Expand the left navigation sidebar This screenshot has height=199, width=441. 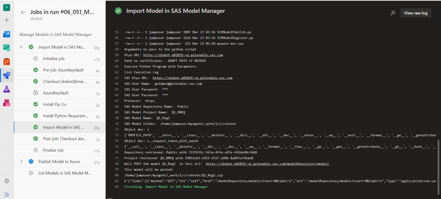click(x=6, y=194)
